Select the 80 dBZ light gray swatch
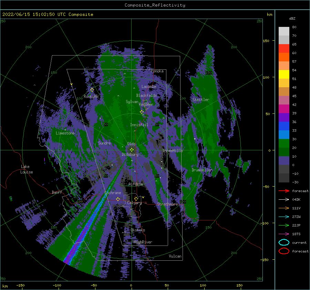The height and width of the screenshot is (290, 310). pos(284,31)
